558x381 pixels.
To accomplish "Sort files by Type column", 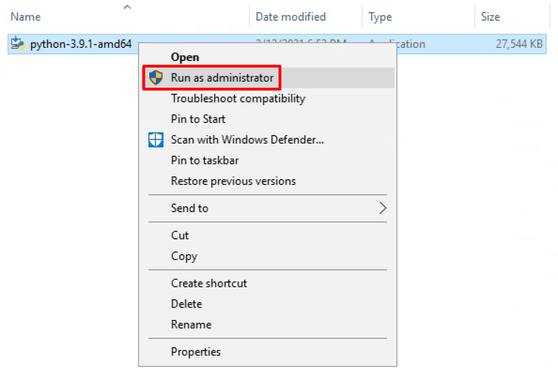I will coord(380,16).
